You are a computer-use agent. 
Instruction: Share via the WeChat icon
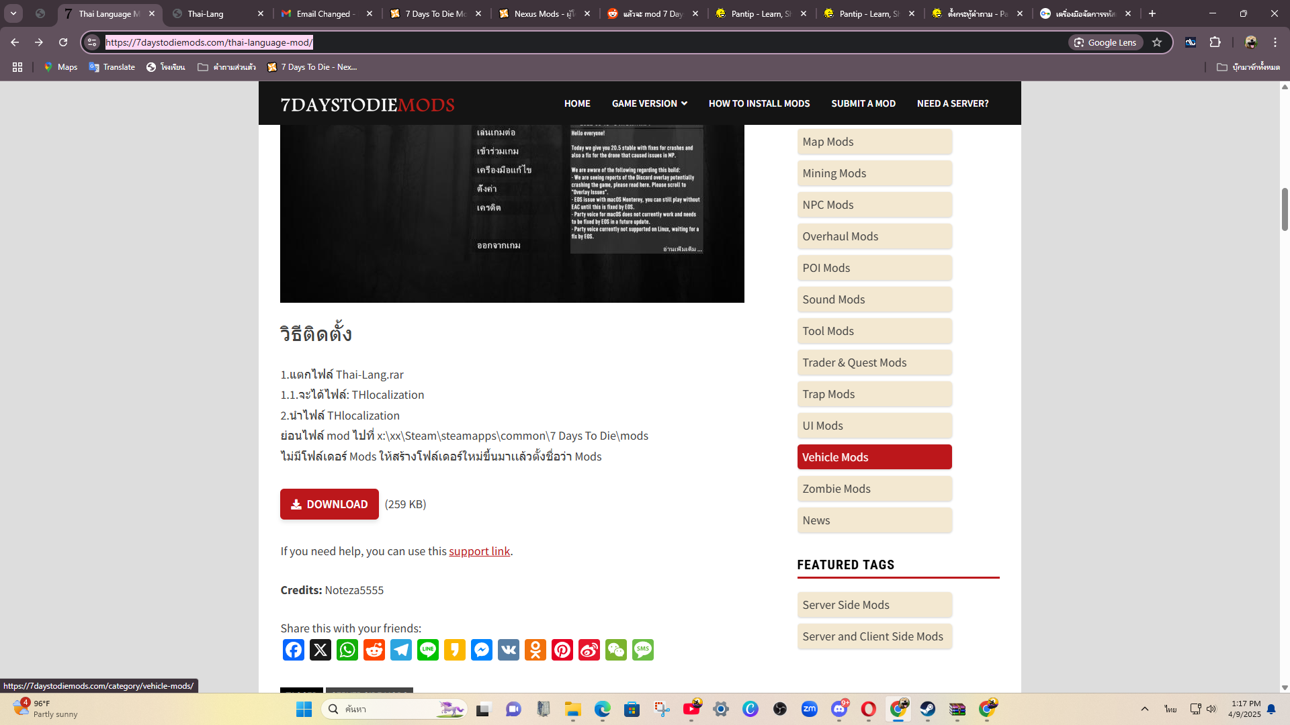coord(616,650)
